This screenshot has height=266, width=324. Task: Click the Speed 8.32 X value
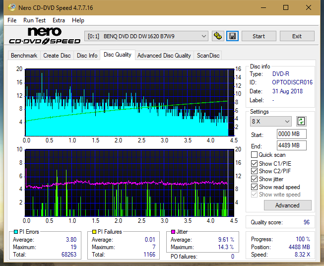tap(302, 255)
